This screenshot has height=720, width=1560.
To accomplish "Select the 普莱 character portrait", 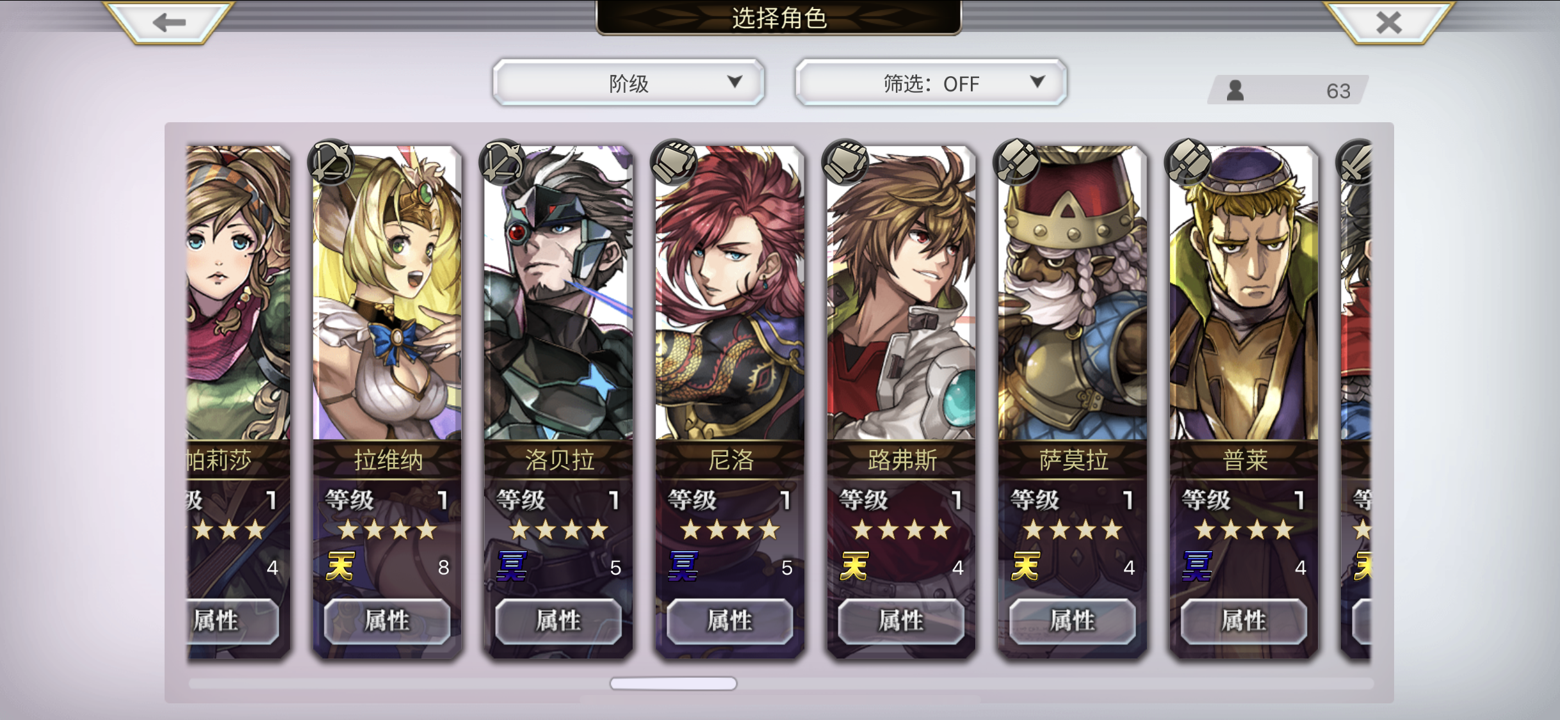I will tap(1244, 293).
